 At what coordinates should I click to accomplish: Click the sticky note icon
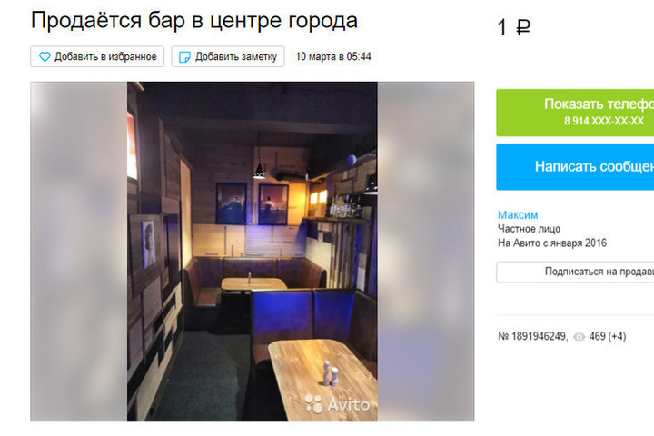(184, 57)
